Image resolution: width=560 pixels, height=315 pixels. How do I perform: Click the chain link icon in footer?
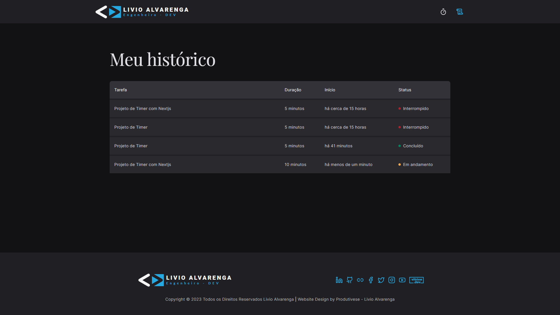(360, 280)
